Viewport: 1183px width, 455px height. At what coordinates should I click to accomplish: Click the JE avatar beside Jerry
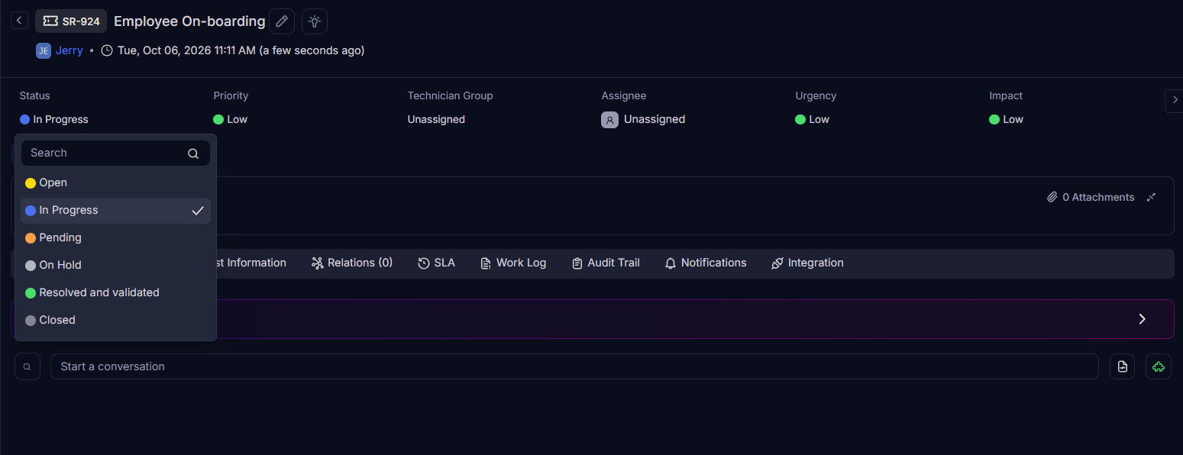click(44, 50)
